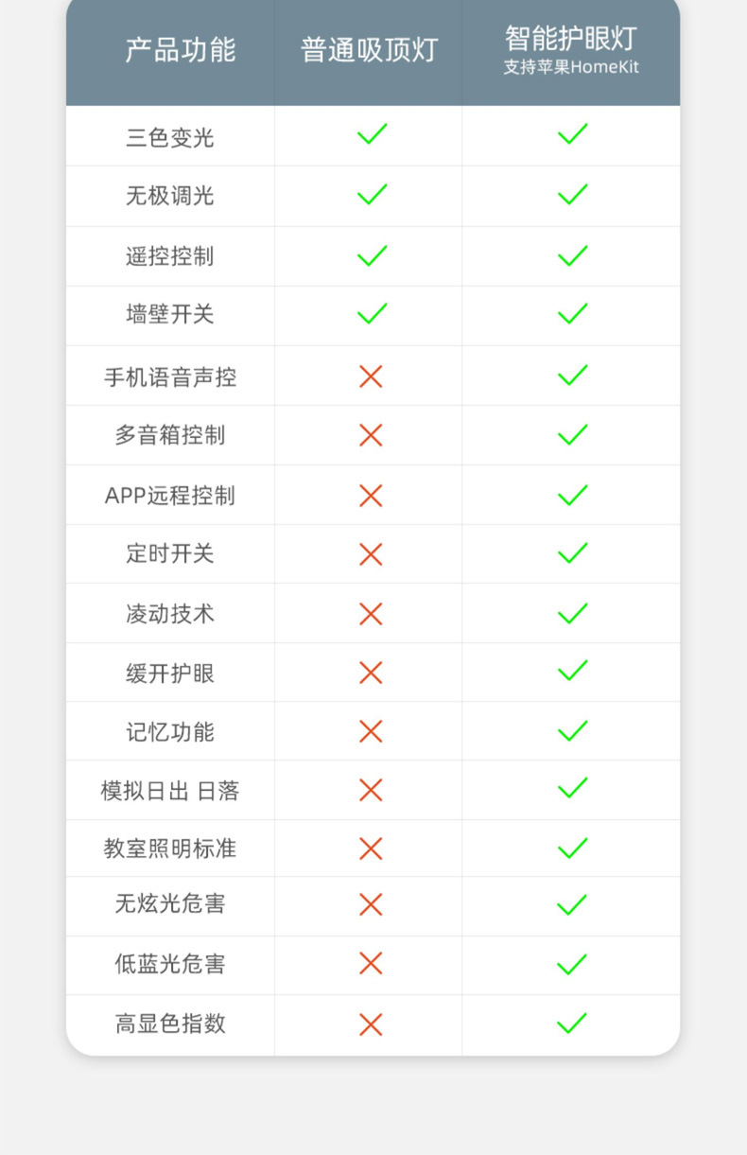The image size is (747, 1155).
Task: Click the green check for 凌动技术 under 智能护眼灯
Action: tap(572, 614)
